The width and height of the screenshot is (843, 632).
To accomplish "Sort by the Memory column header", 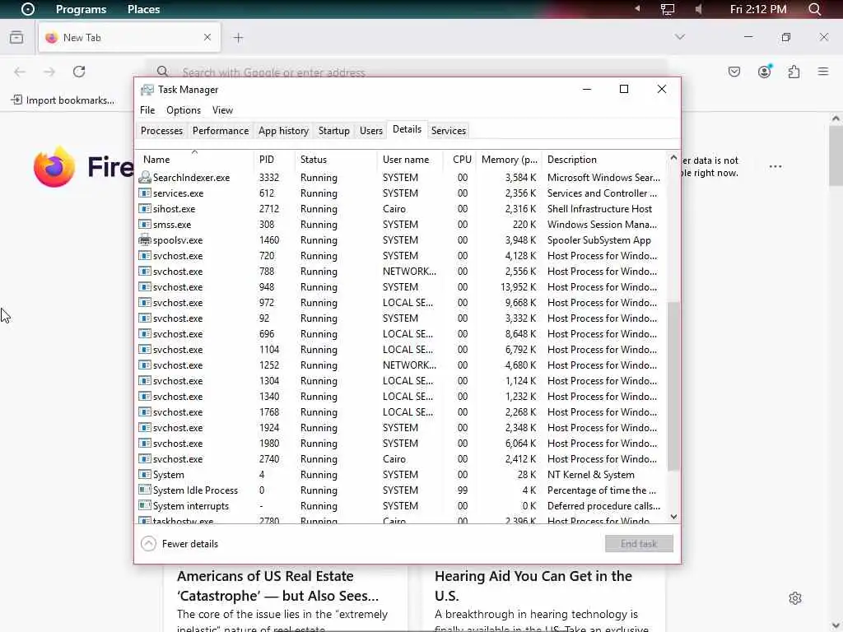I will pyautogui.click(x=509, y=160).
